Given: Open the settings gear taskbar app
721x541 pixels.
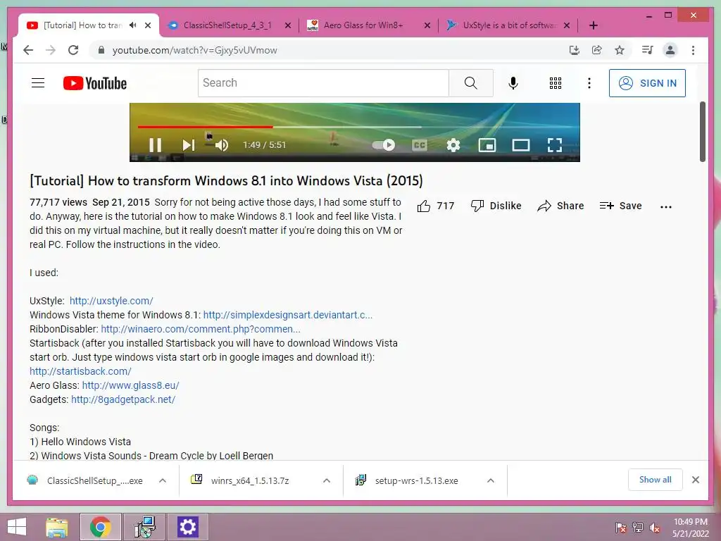Looking at the screenshot, I should (187, 527).
